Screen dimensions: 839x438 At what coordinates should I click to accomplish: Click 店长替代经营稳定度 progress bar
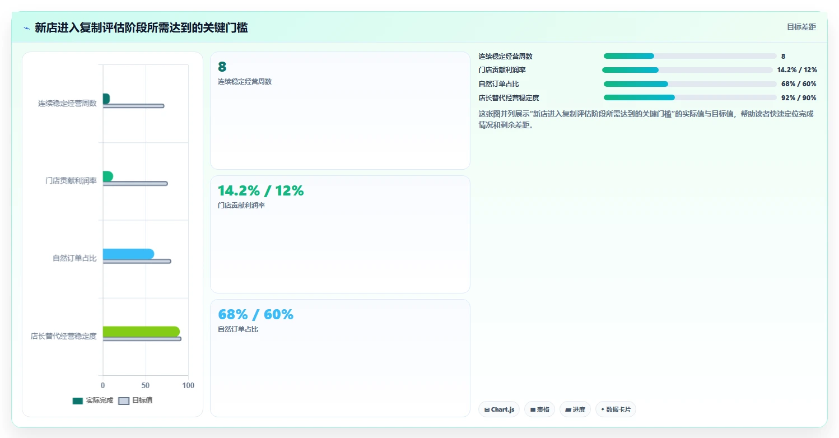pyautogui.click(x=690, y=97)
